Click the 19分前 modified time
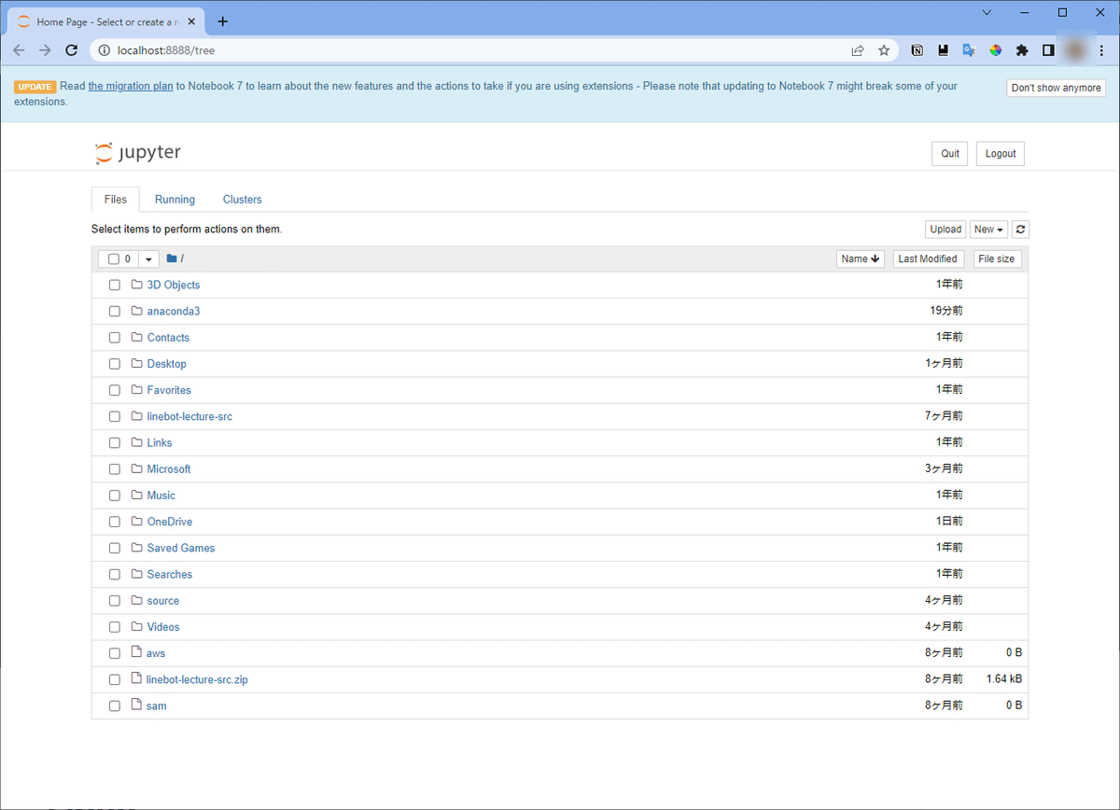The width and height of the screenshot is (1120, 810). point(946,310)
